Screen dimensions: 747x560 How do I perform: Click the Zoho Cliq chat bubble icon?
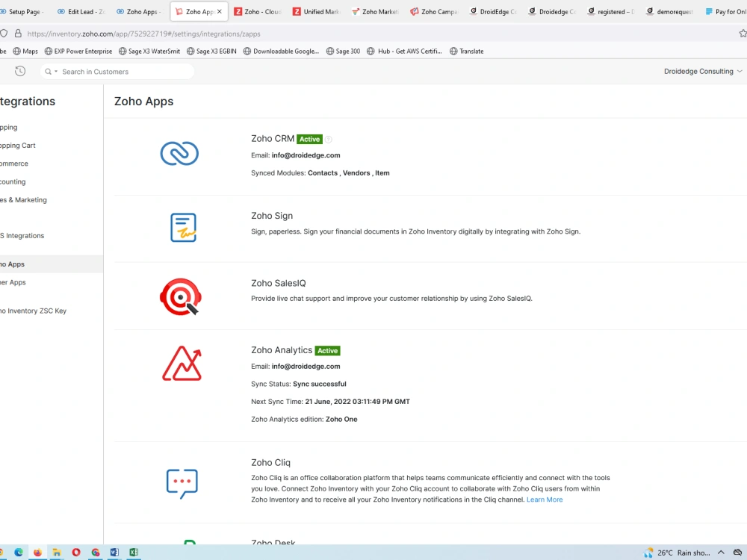pos(182,483)
